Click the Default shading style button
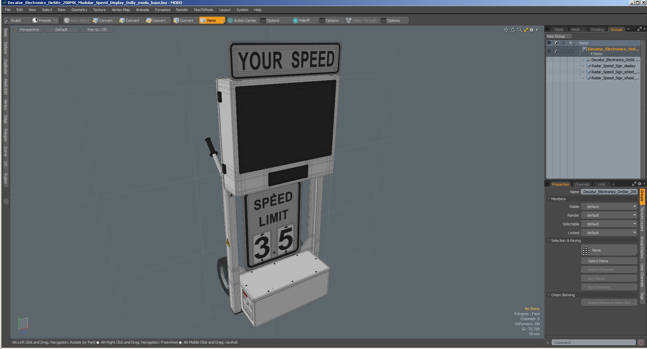Screen dimensions: 647x349 tap(62, 30)
